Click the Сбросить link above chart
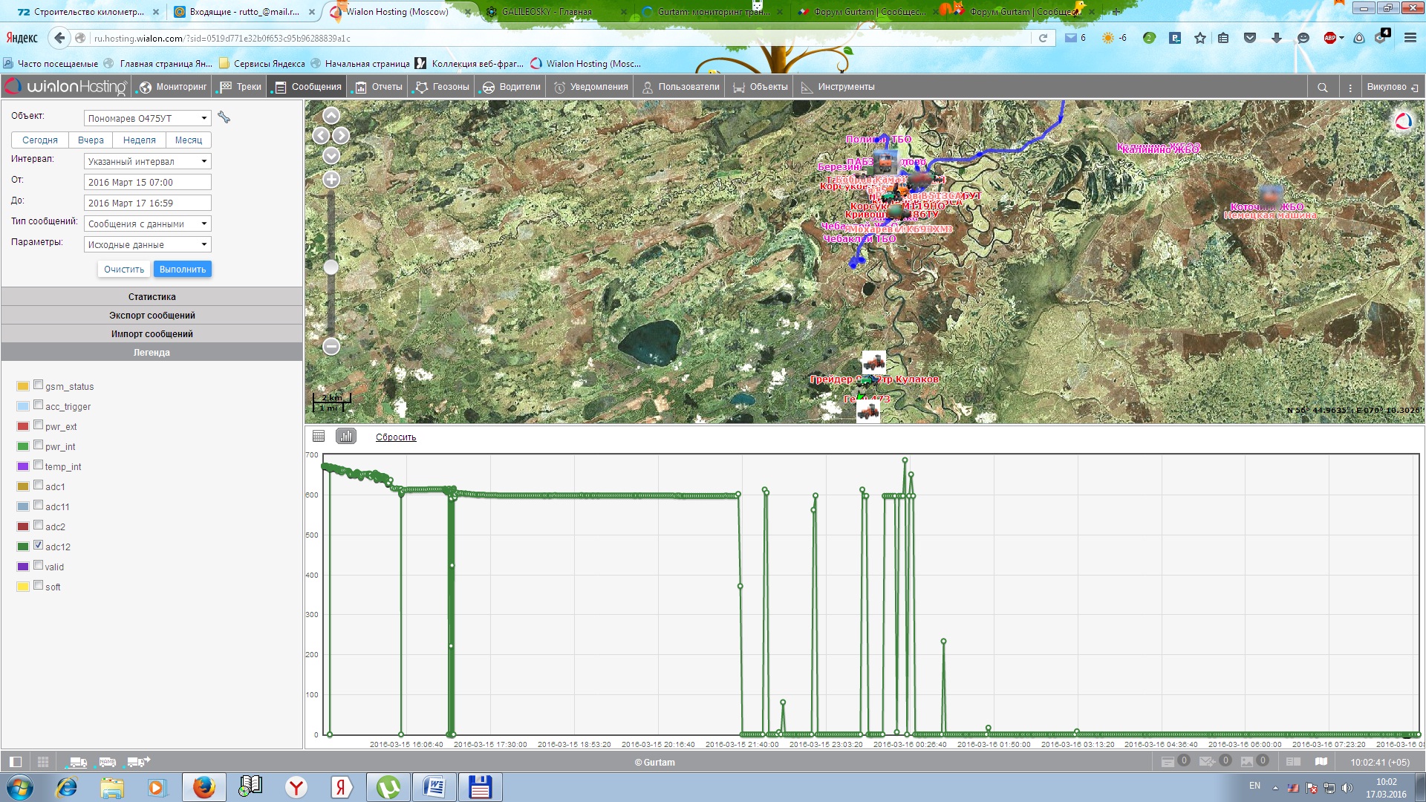The image size is (1426, 802). [x=395, y=437]
